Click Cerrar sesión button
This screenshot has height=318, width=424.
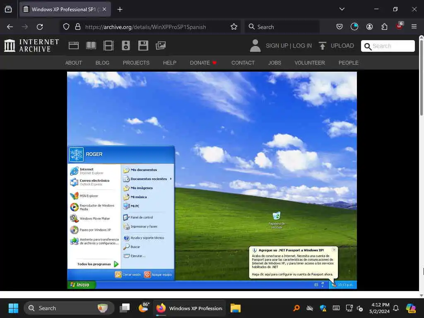click(x=128, y=275)
